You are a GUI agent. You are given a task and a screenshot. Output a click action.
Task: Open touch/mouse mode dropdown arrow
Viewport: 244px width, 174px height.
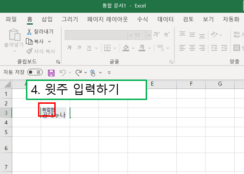pos(100,73)
